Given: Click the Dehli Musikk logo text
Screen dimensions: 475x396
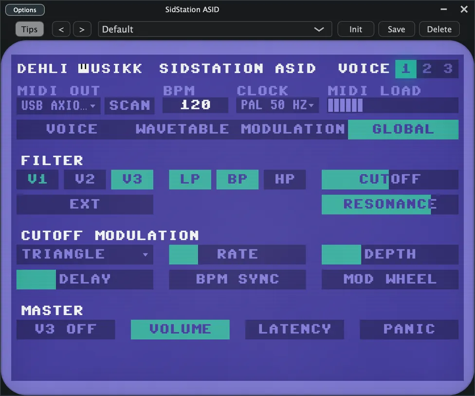Looking at the screenshot, I should tap(80, 69).
